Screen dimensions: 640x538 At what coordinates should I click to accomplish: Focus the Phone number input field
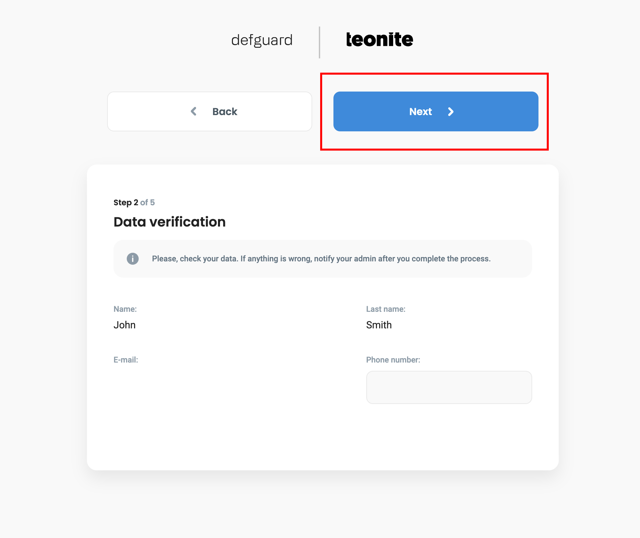click(x=449, y=387)
